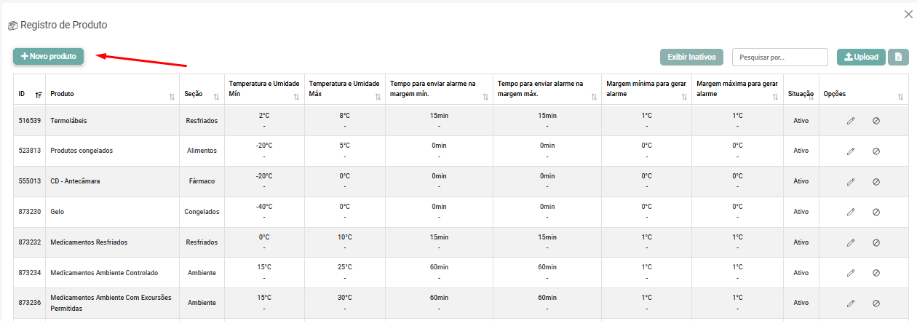Open the pencil editor for Produtos congelados

(x=850, y=151)
